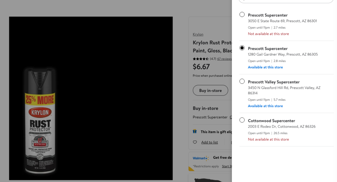Click the Cottonwood Supercenter store name
Viewport: 337px width, 182px height.
tap(271, 121)
